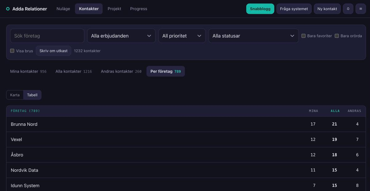
Task: Click Vexel's ALLA value 19
Action: pyautogui.click(x=334, y=139)
